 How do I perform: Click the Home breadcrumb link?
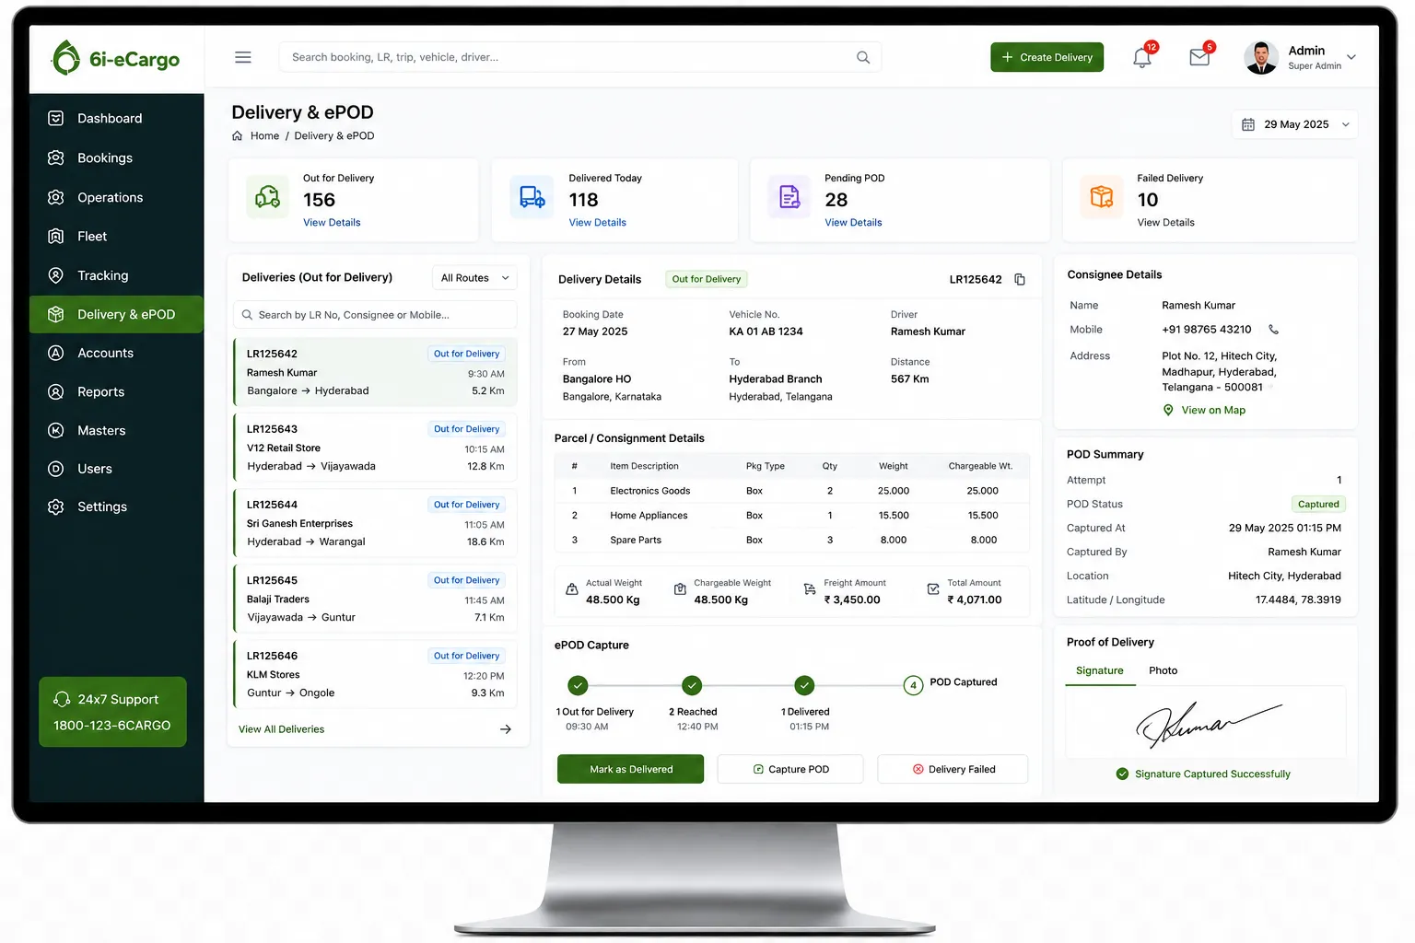tap(264, 135)
